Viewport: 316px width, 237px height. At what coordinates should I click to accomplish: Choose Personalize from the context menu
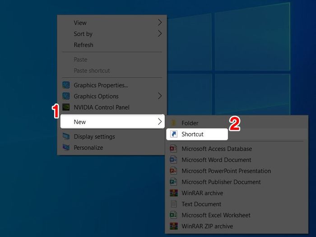112,148
